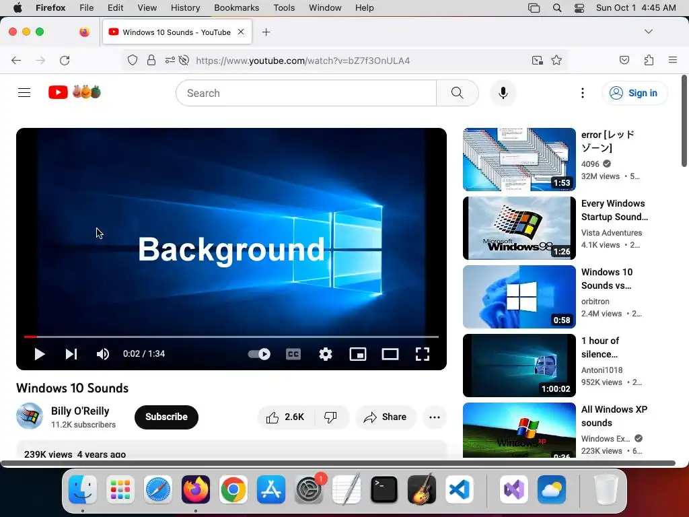Open Firefox application menu
Image resolution: width=689 pixels, height=517 pixels.
tap(673, 60)
